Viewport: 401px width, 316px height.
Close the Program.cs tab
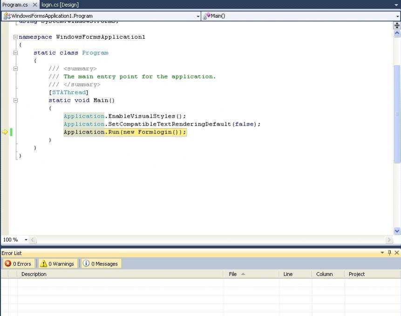pos(35,5)
